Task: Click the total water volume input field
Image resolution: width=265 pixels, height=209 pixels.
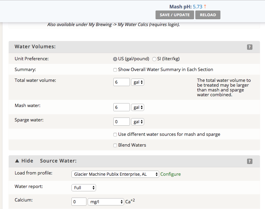Action: (121, 82)
